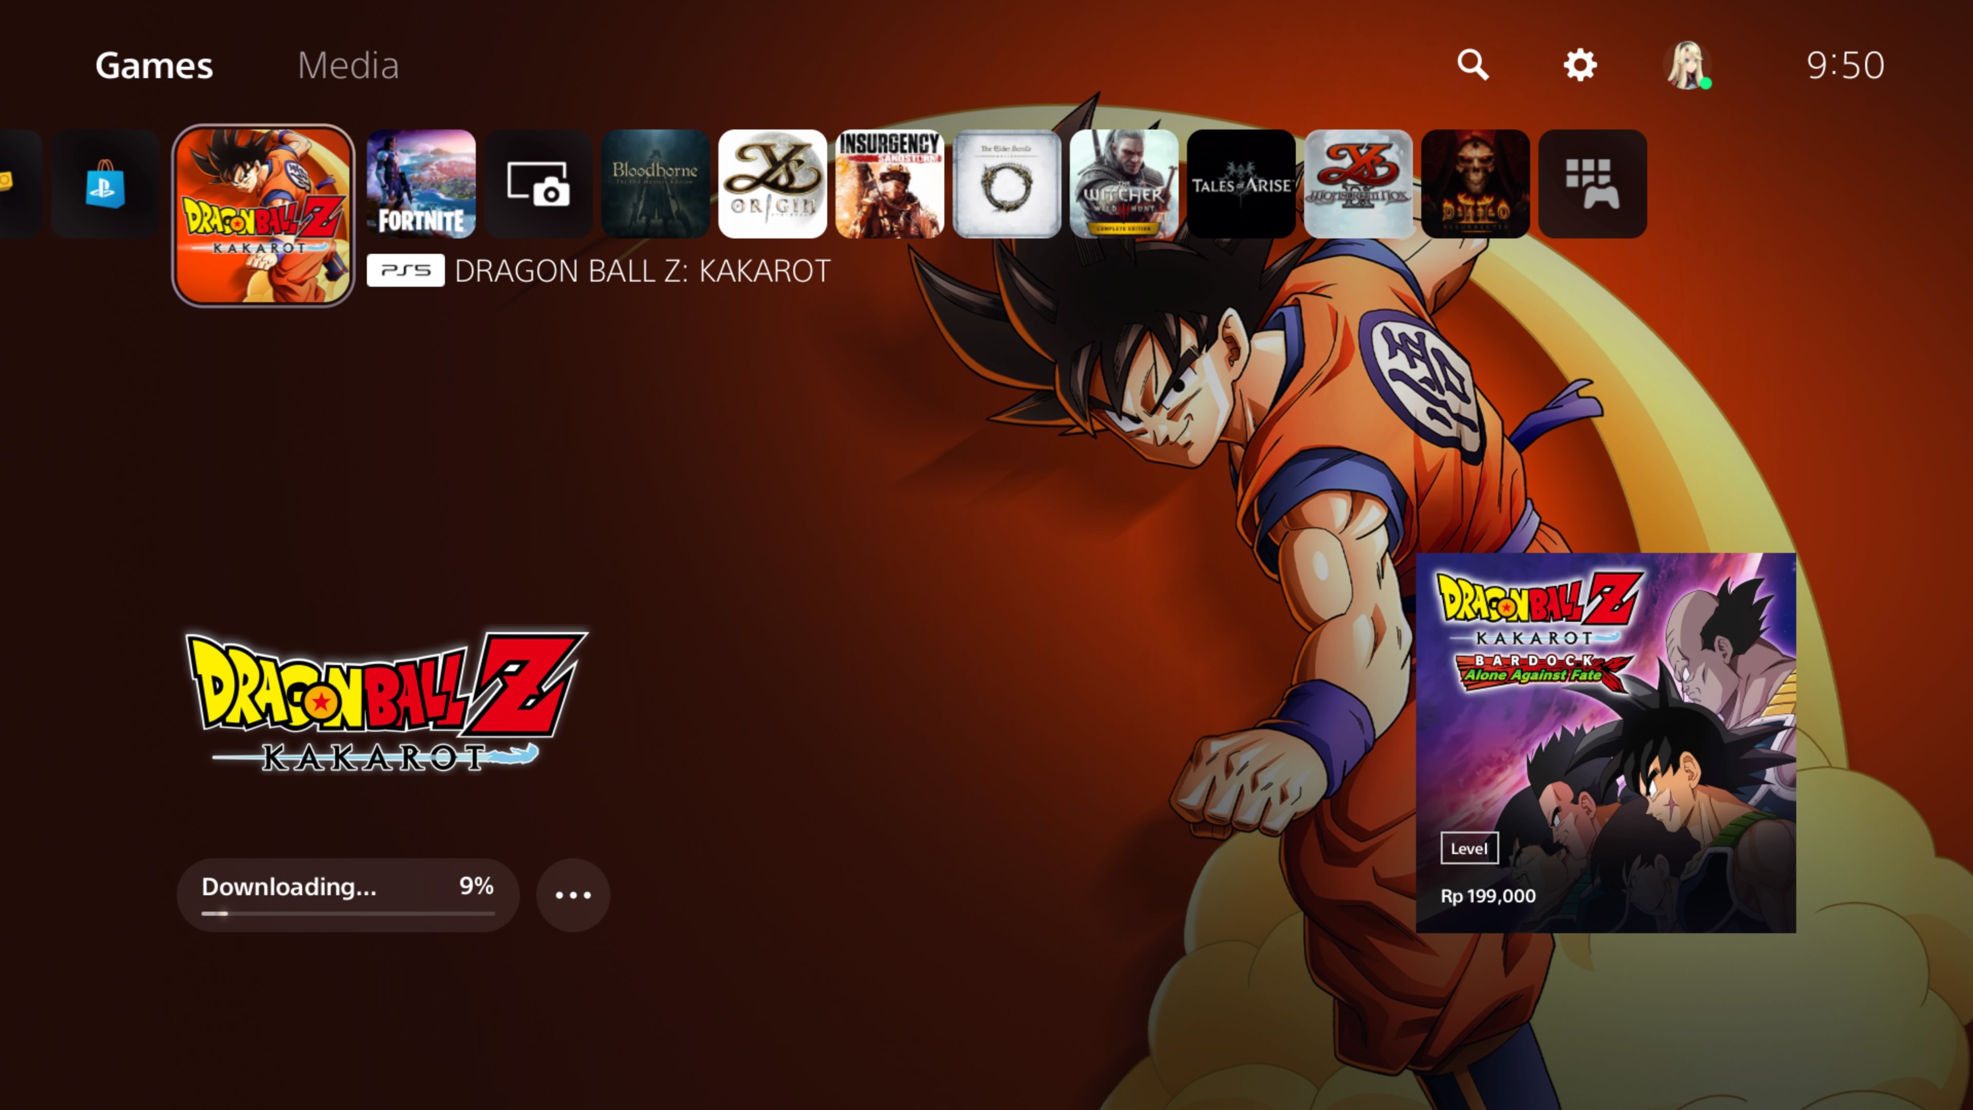1973x1110 pixels.
Task: Select the Tales of Arise tile
Action: pos(1241,184)
